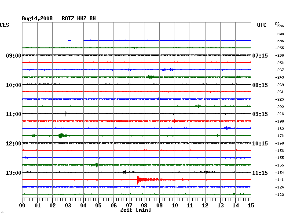Click the DC value -170
The image size is (286, 217).
[x=279, y=136]
